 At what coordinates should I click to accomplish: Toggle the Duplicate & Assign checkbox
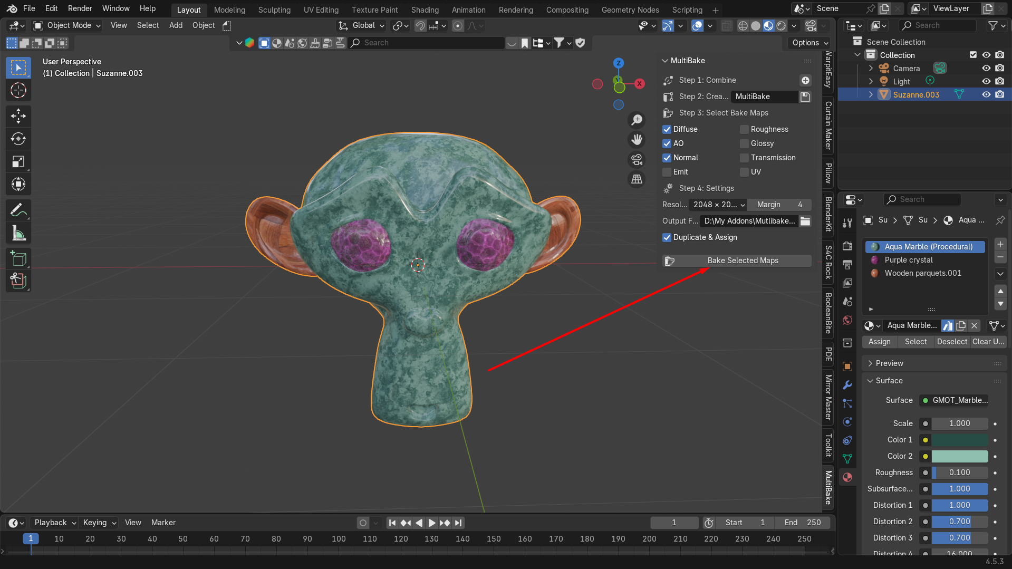pos(667,237)
